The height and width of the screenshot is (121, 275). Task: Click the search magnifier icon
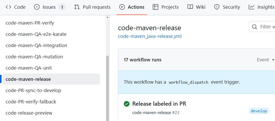(x=255, y=27)
